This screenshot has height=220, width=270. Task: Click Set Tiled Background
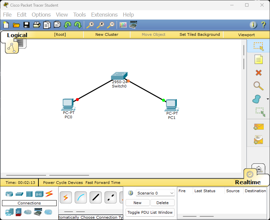click(x=199, y=34)
